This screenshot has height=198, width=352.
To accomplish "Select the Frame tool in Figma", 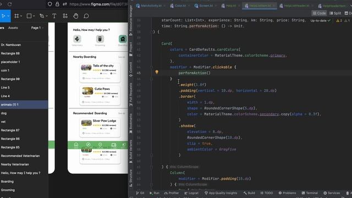I will (16, 16).
